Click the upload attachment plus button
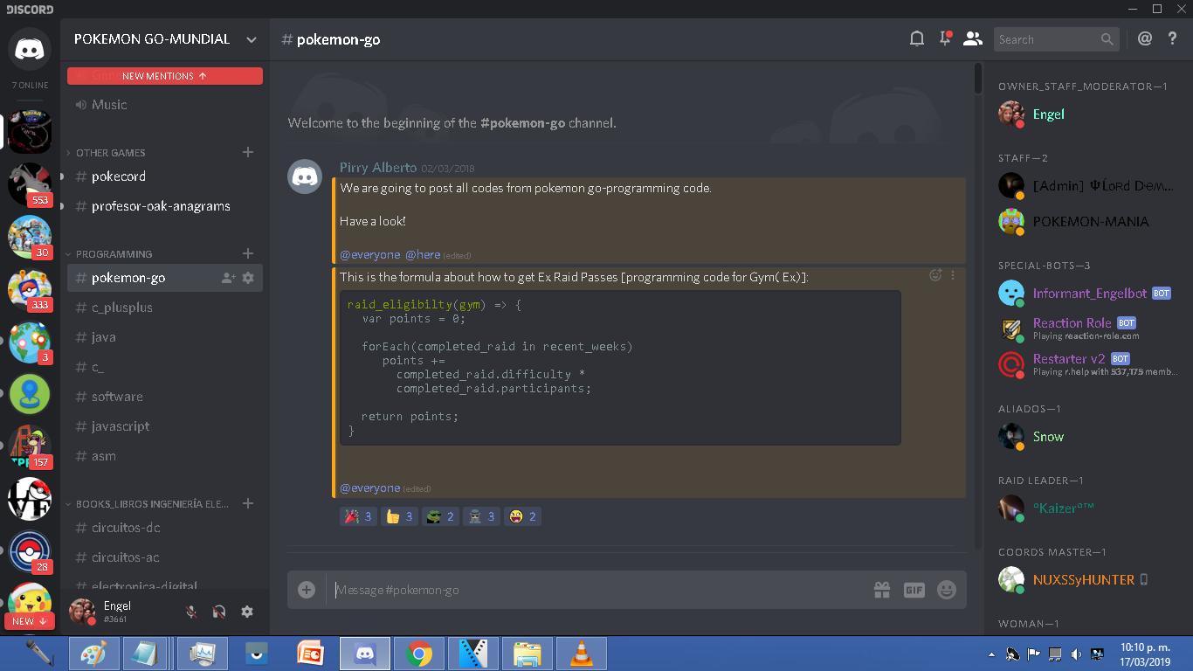The image size is (1193, 671). pyautogui.click(x=307, y=590)
